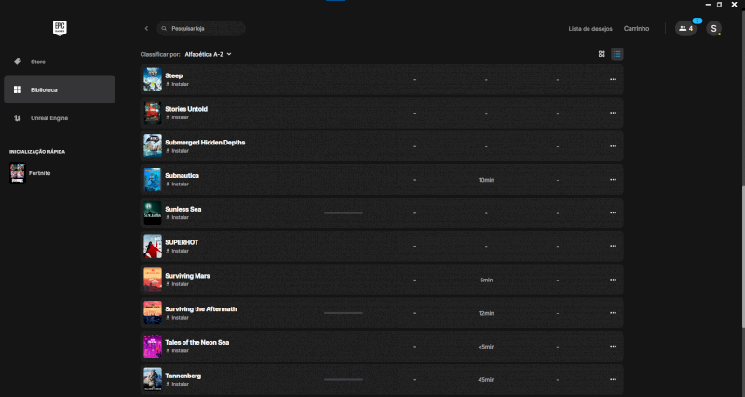Screen dimensions: 745x397
Task: Go back using the arrow
Action: click(146, 29)
